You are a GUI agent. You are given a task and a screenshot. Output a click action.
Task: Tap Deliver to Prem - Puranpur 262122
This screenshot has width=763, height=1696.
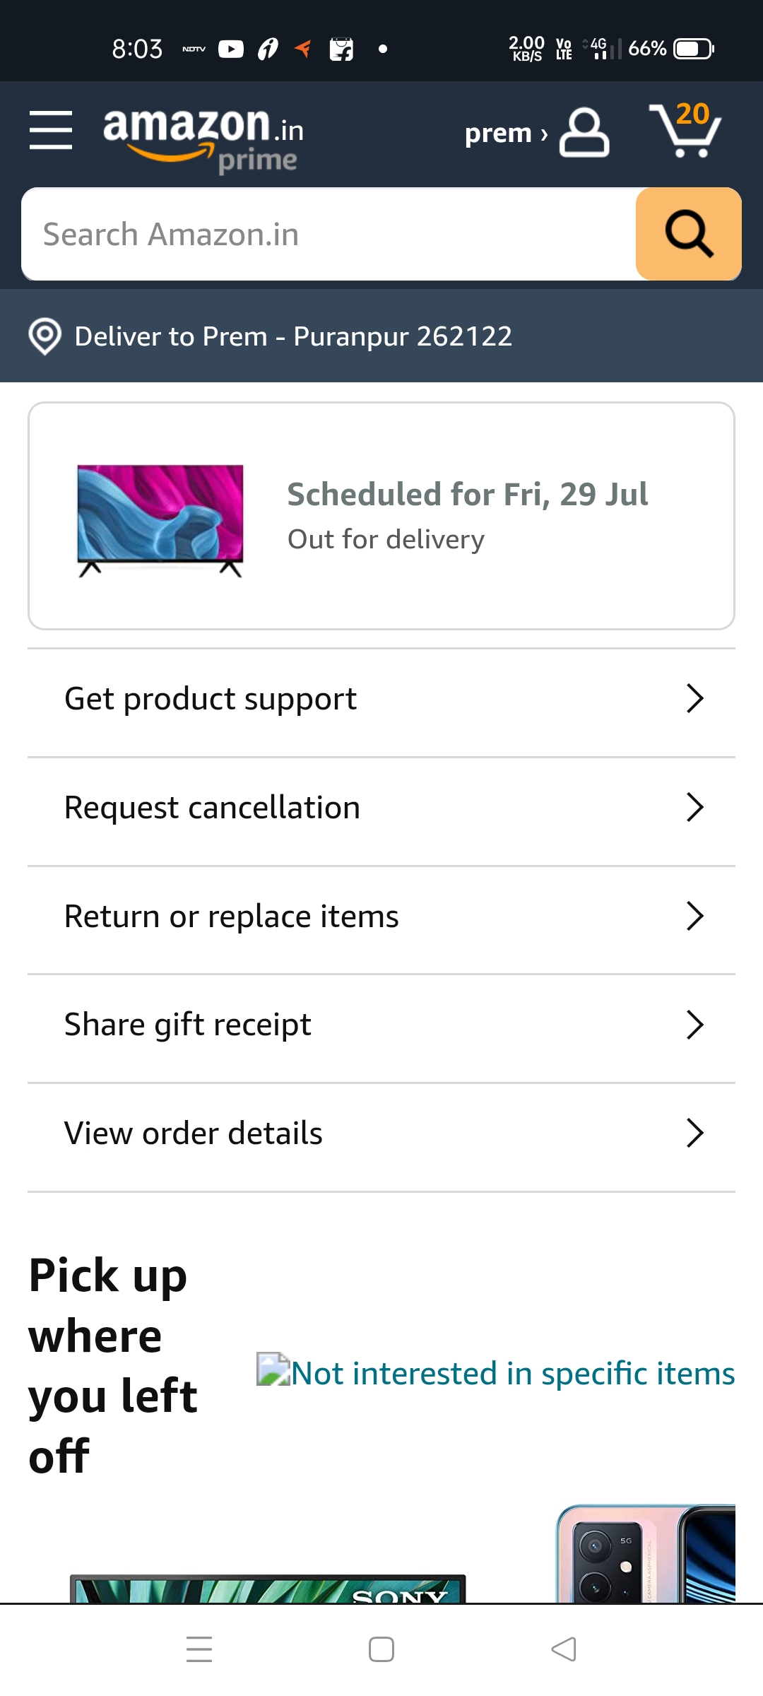(x=293, y=336)
